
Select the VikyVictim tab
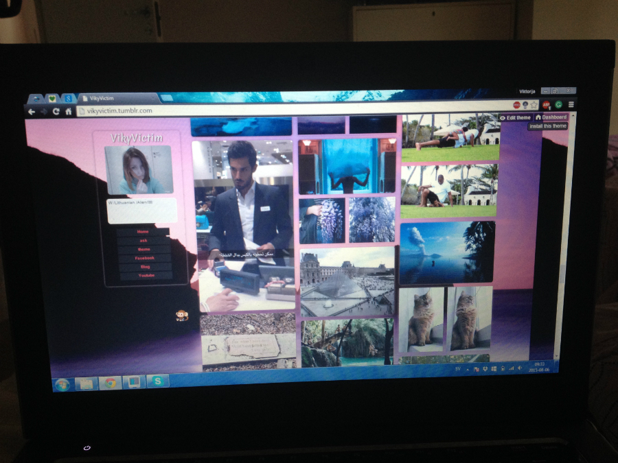[x=117, y=98]
